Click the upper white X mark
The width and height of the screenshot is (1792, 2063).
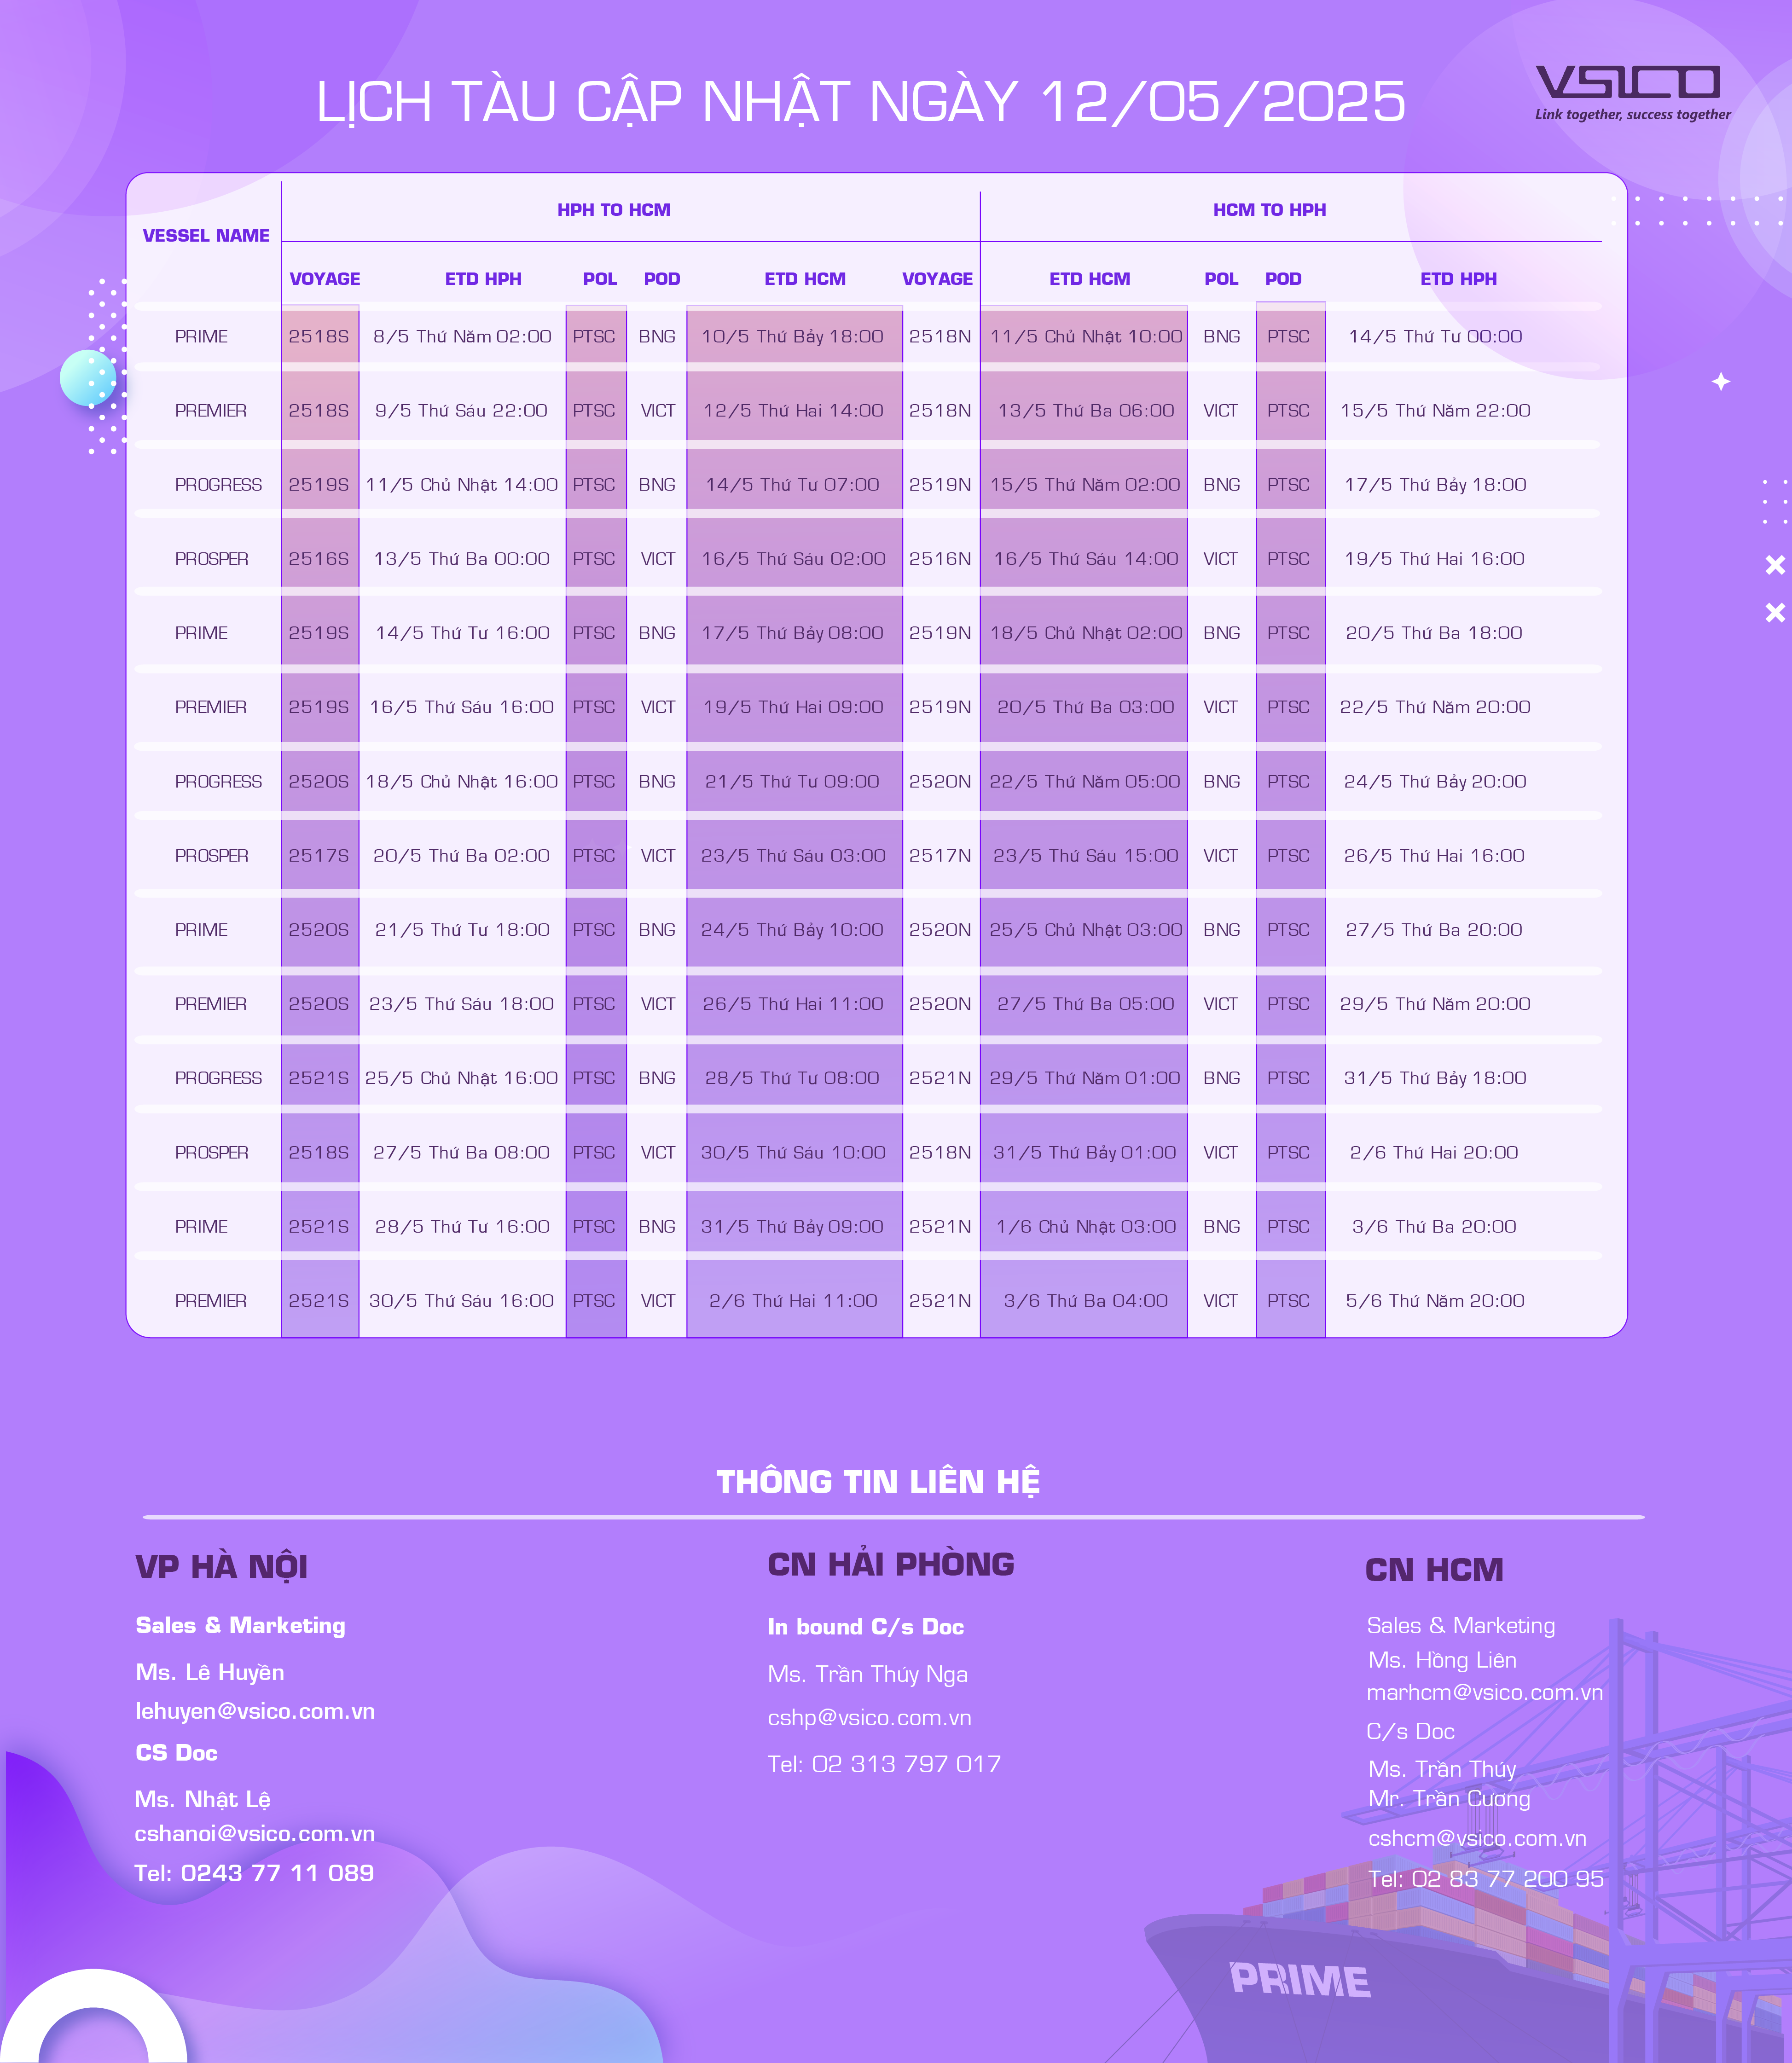(1775, 565)
